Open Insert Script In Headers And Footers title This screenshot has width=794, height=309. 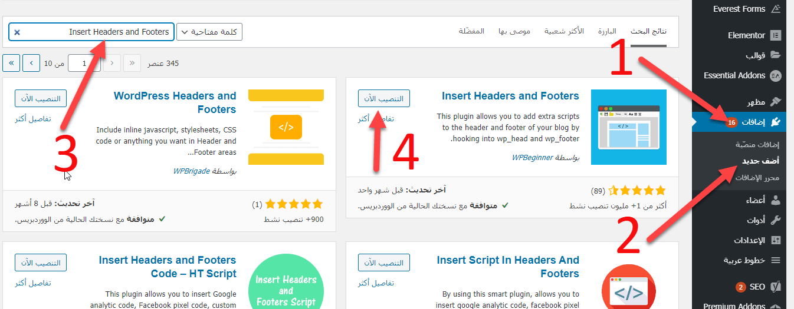click(508, 267)
